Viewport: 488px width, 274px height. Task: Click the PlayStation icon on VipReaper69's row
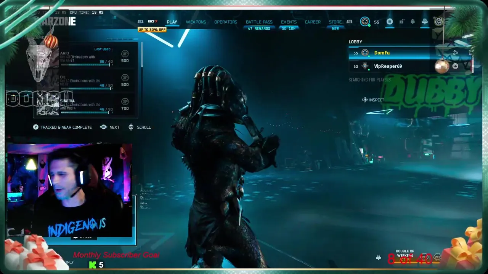455,66
